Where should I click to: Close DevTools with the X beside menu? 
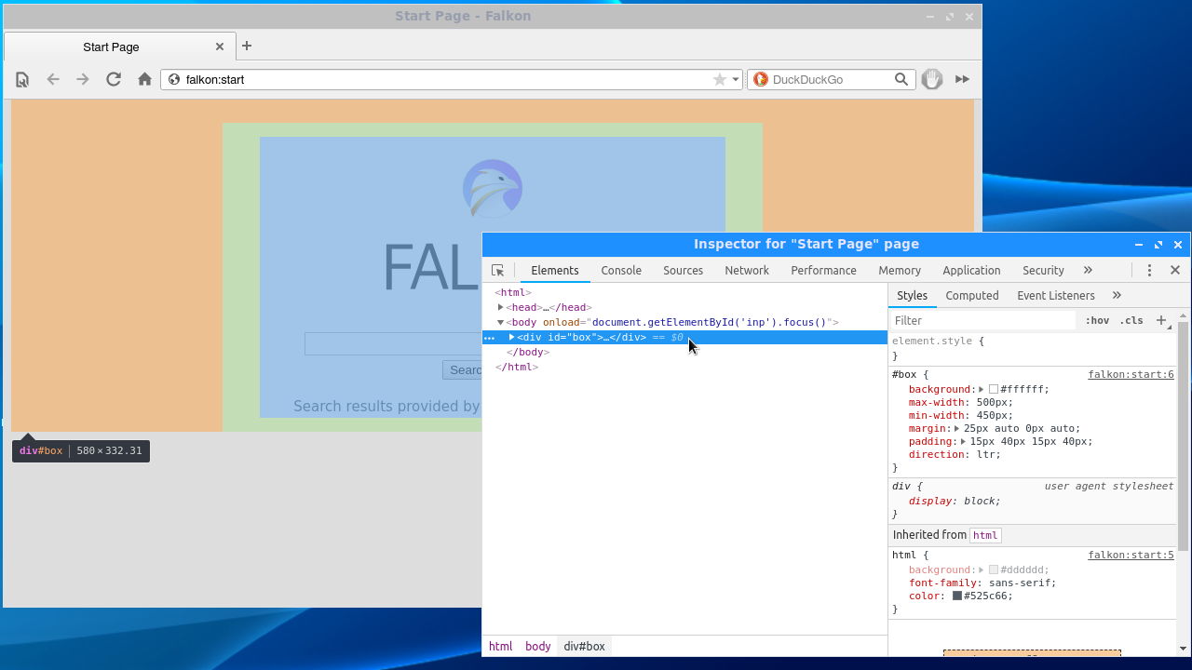pos(1175,271)
